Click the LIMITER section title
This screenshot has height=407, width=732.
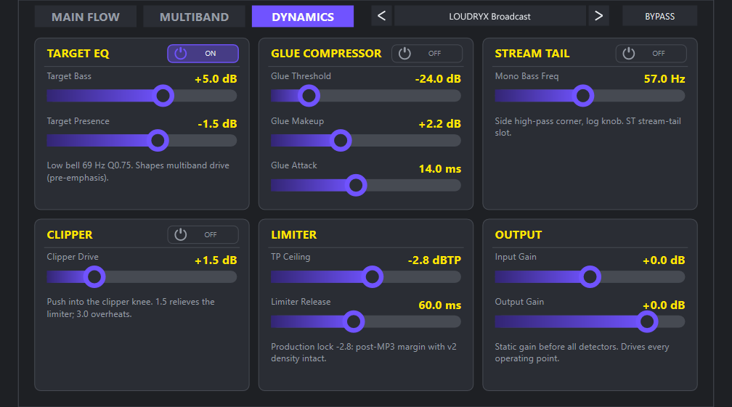click(x=293, y=234)
